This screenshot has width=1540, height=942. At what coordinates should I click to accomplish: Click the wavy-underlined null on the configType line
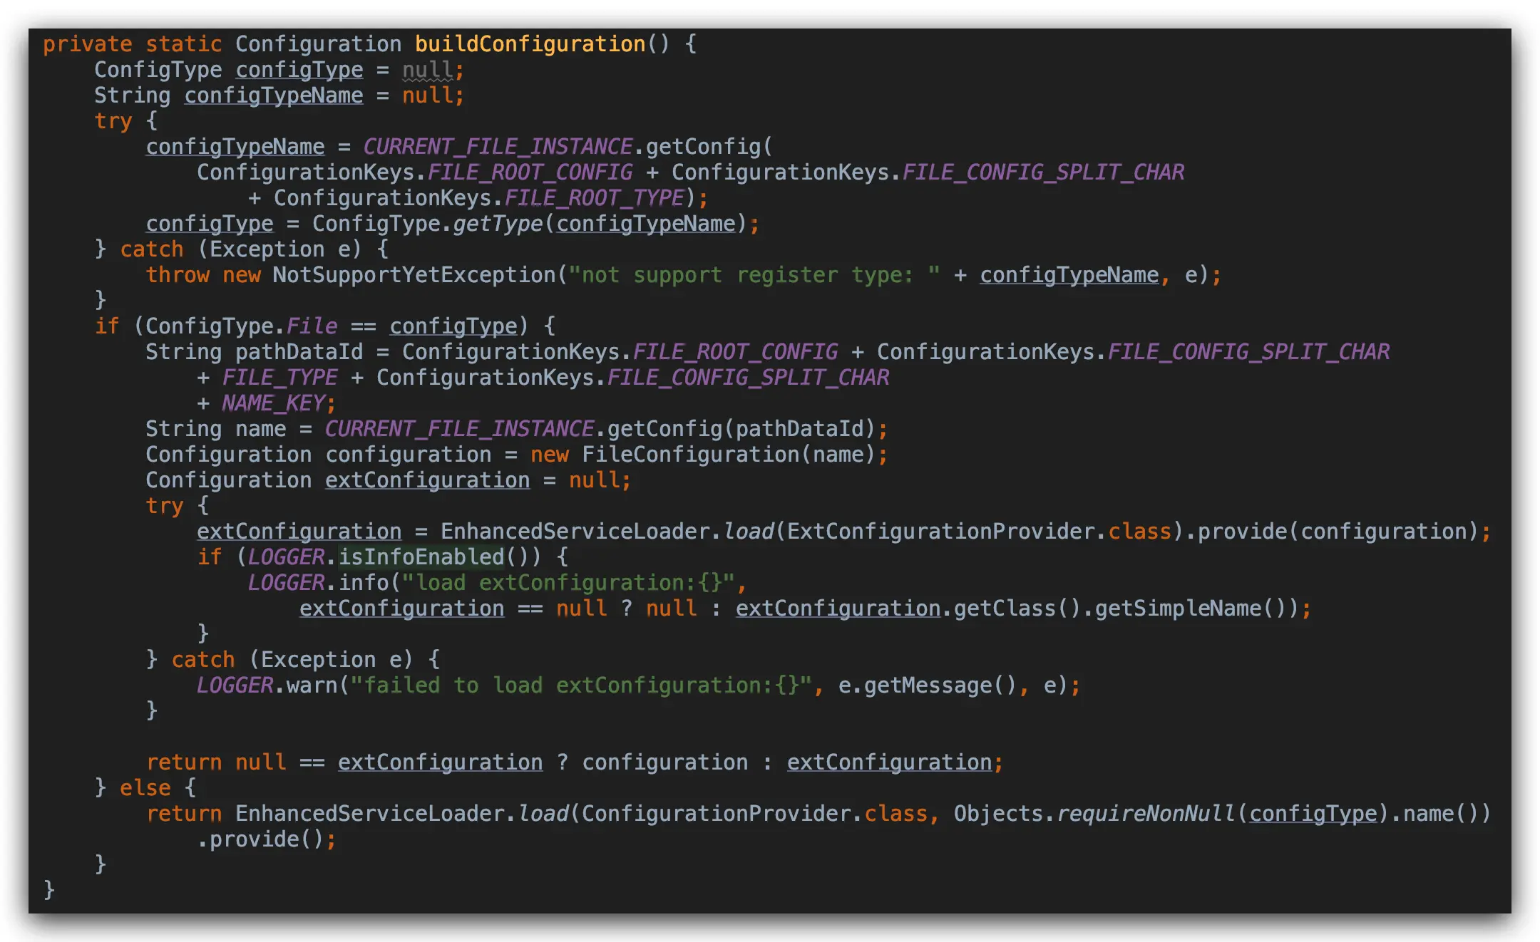point(427,70)
